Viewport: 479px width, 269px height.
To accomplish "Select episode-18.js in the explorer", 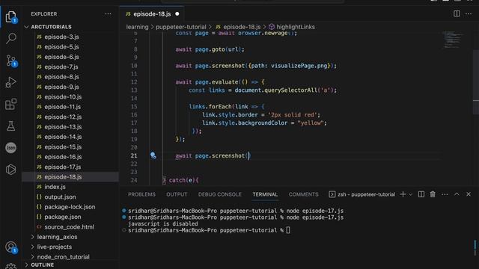I will click(63, 177).
